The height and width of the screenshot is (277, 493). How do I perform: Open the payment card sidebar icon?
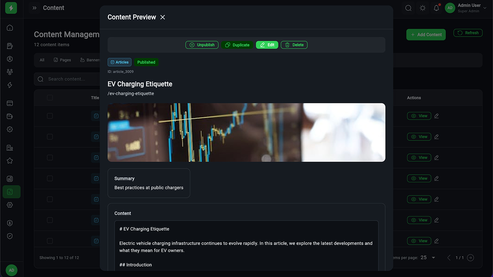point(10,103)
